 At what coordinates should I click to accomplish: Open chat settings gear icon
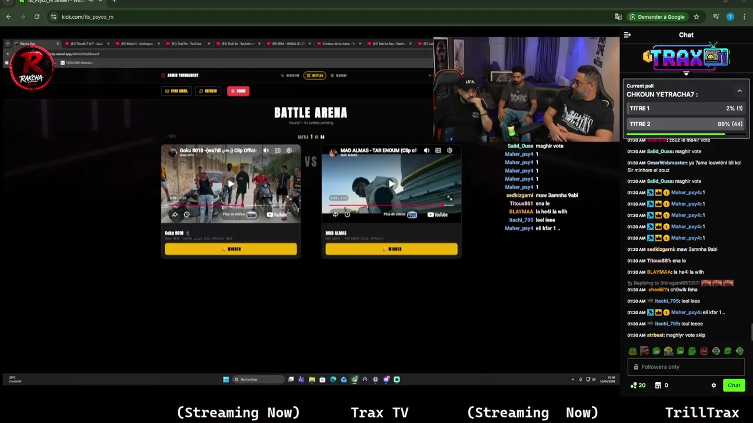[714, 385]
